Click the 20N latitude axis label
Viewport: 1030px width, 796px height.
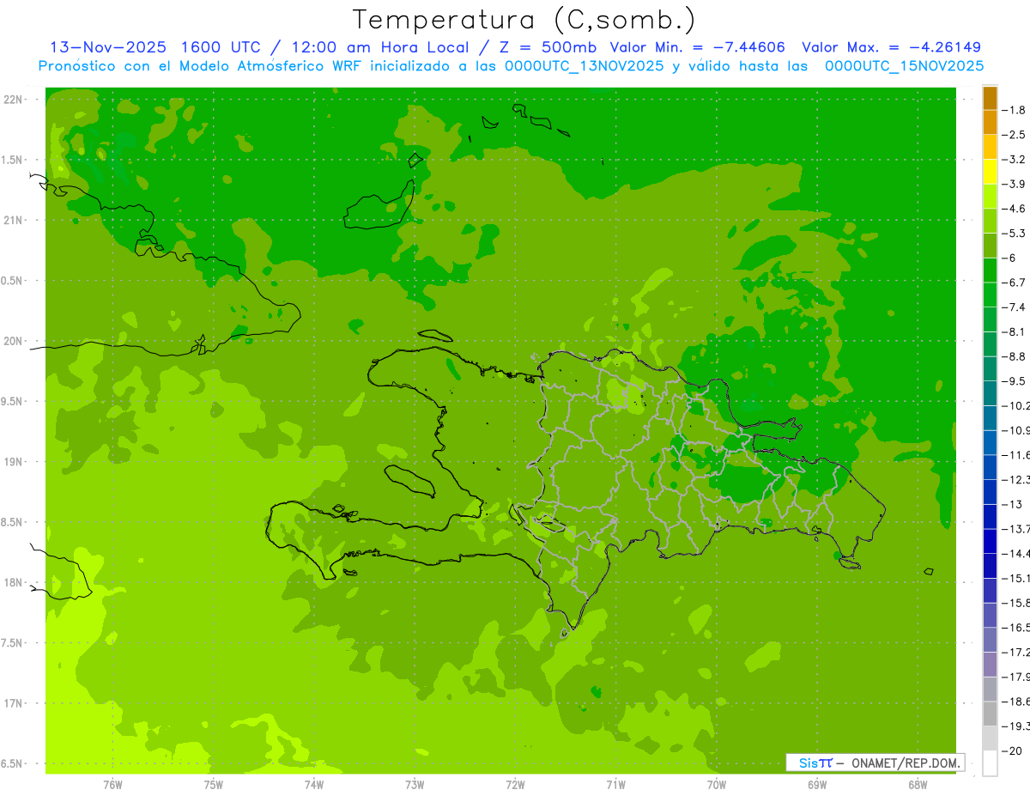coord(12,341)
